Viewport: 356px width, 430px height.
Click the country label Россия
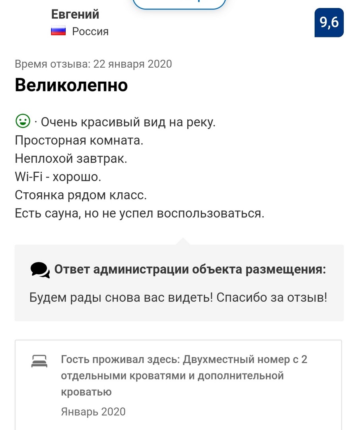tap(90, 31)
